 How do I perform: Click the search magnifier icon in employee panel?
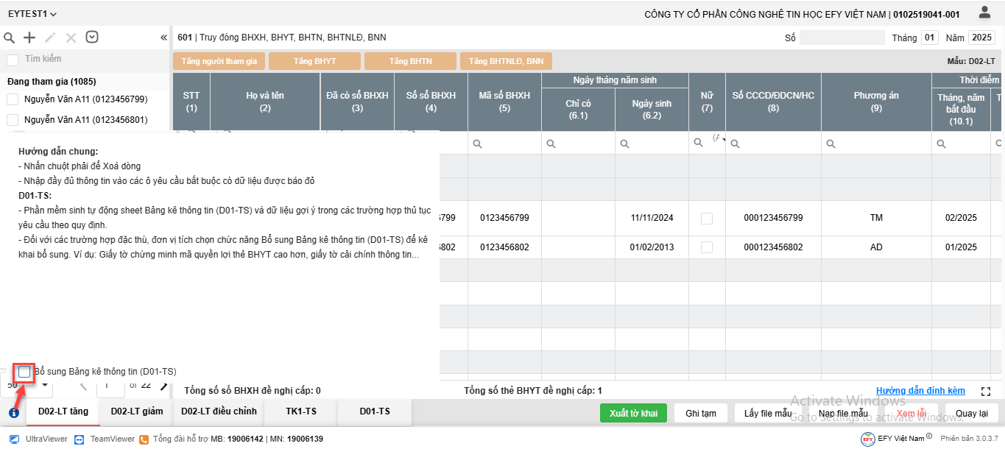pos(9,38)
